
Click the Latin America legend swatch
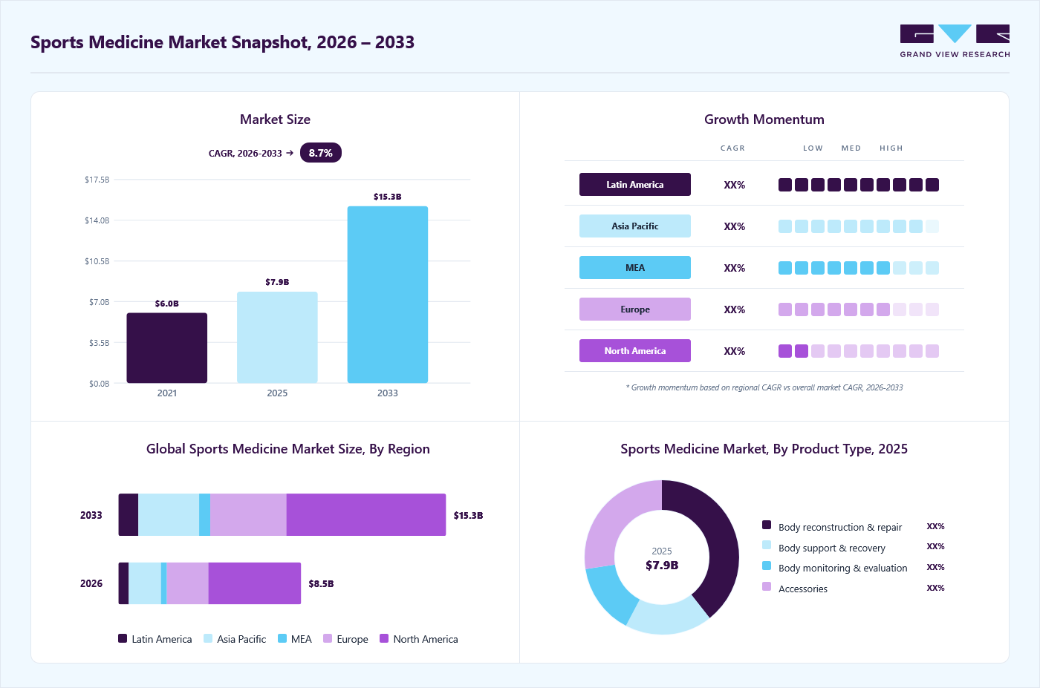click(123, 638)
